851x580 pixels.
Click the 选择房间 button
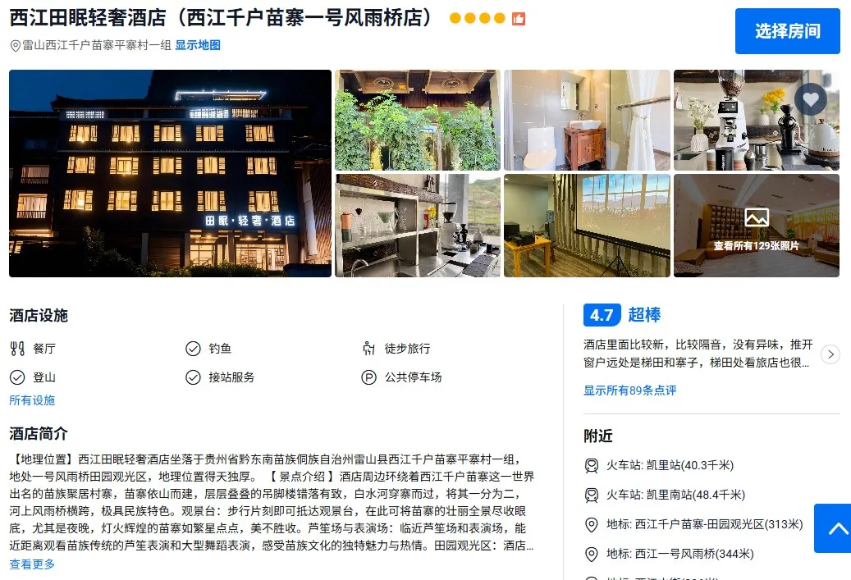(x=788, y=31)
